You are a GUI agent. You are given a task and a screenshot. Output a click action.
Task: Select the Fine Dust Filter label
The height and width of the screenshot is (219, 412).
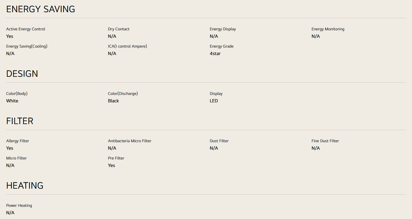(325, 141)
